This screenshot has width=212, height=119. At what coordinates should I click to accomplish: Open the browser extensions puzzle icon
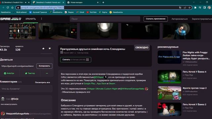pos(195,8)
